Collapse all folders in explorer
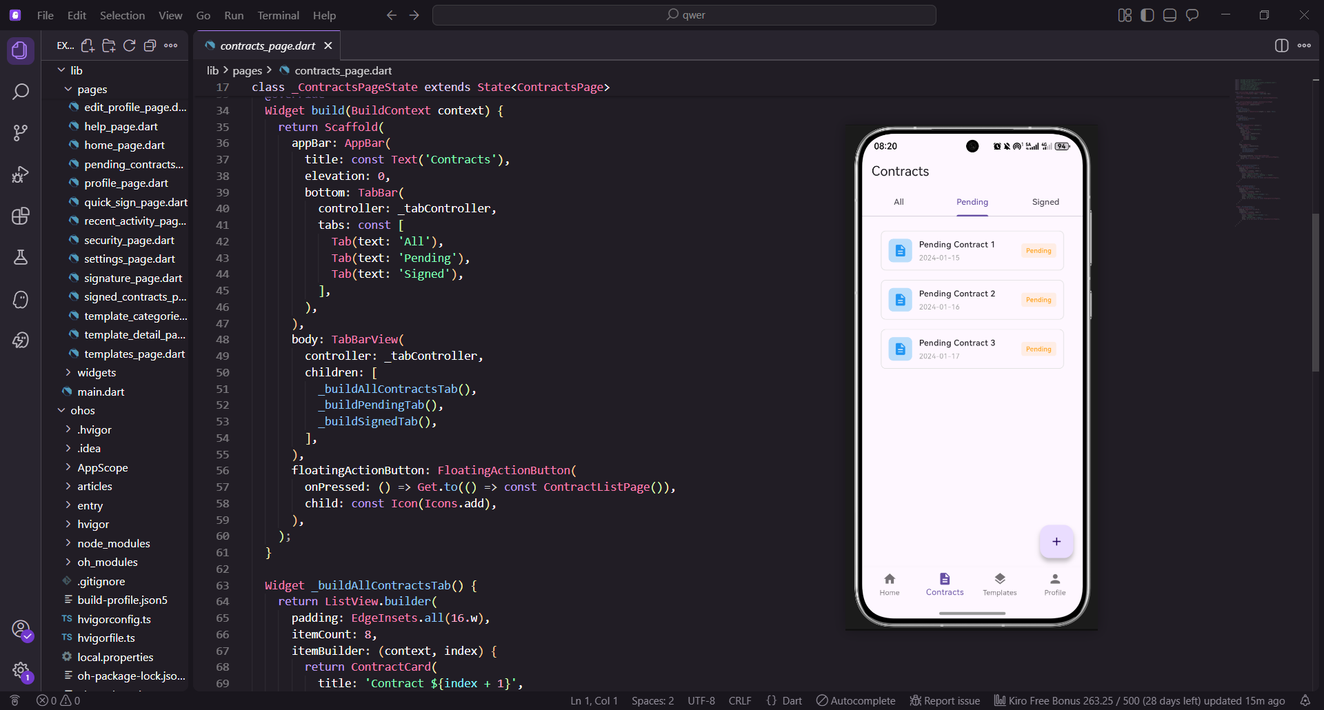The image size is (1324, 710). point(150,45)
